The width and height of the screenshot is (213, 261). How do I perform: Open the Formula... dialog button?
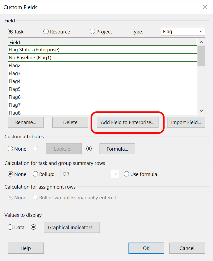(117, 149)
